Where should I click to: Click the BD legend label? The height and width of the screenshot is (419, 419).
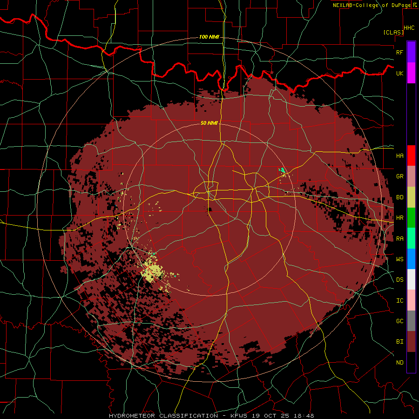(399, 197)
